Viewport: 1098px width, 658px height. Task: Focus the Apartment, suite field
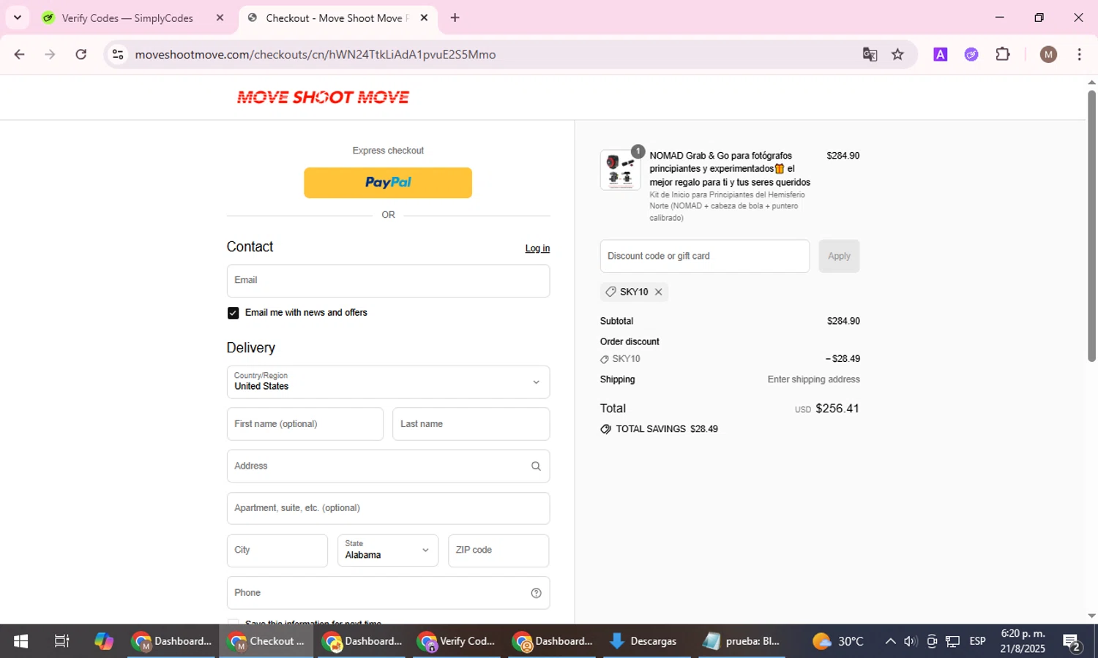[x=388, y=508]
